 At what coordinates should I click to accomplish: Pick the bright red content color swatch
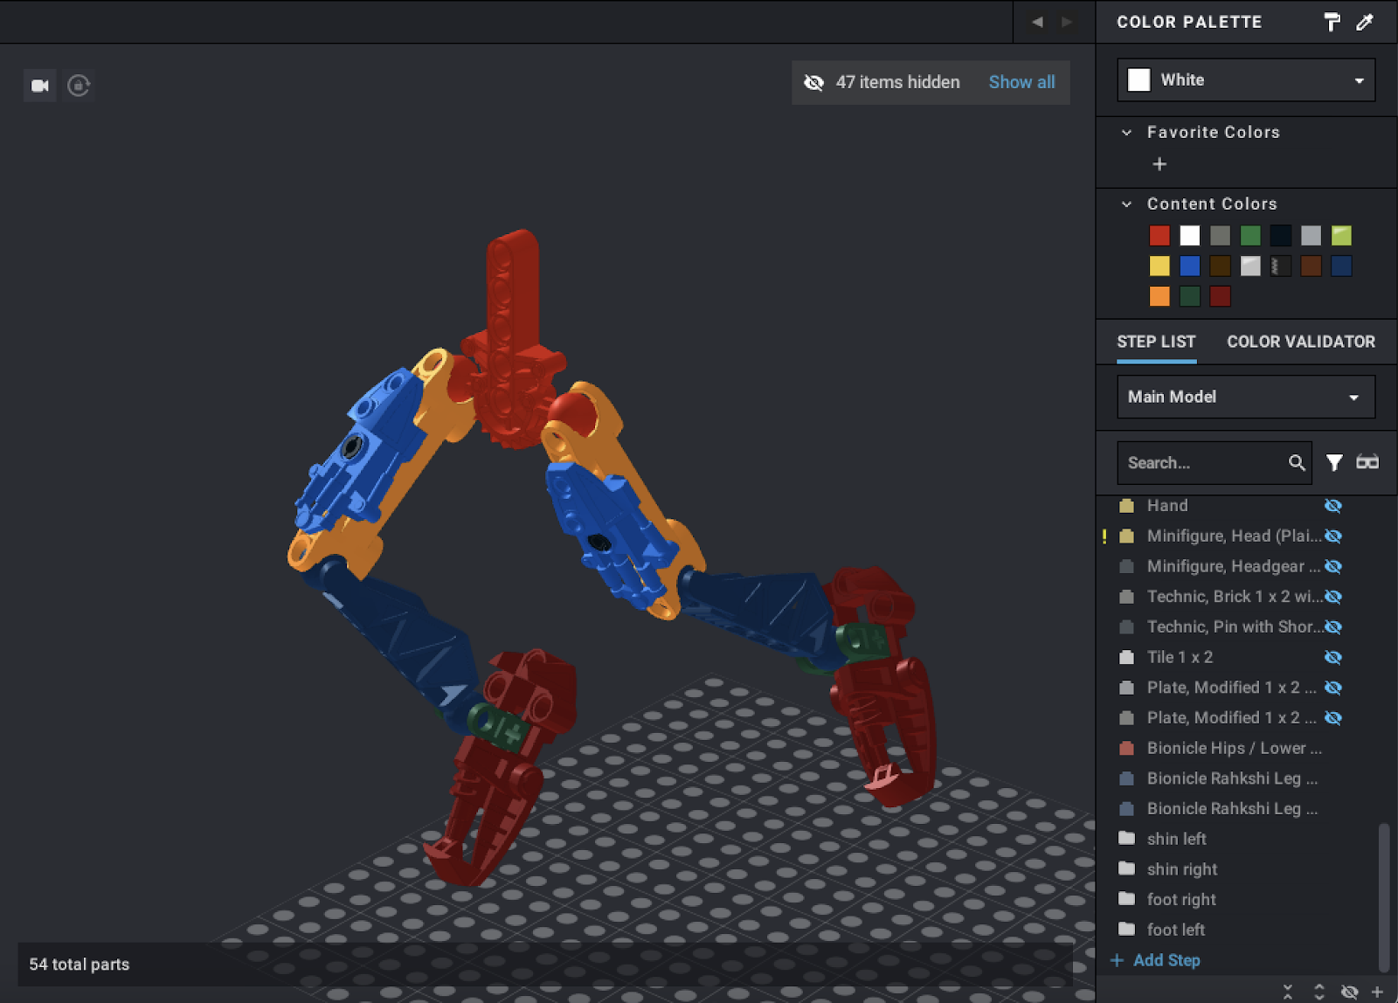click(x=1159, y=236)
